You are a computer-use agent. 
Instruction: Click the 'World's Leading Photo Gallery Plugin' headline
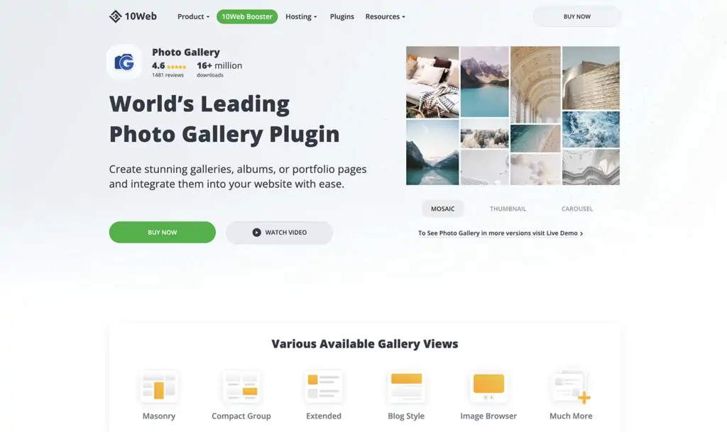[224, 119]
